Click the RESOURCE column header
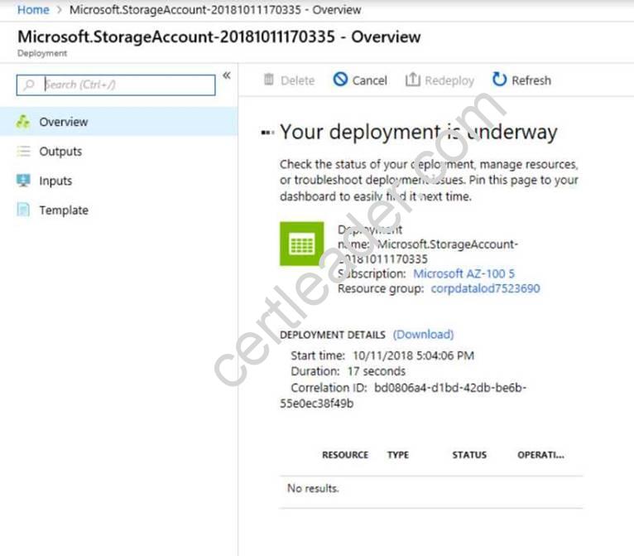Screen dimensions: 634x556 [345, 455]
